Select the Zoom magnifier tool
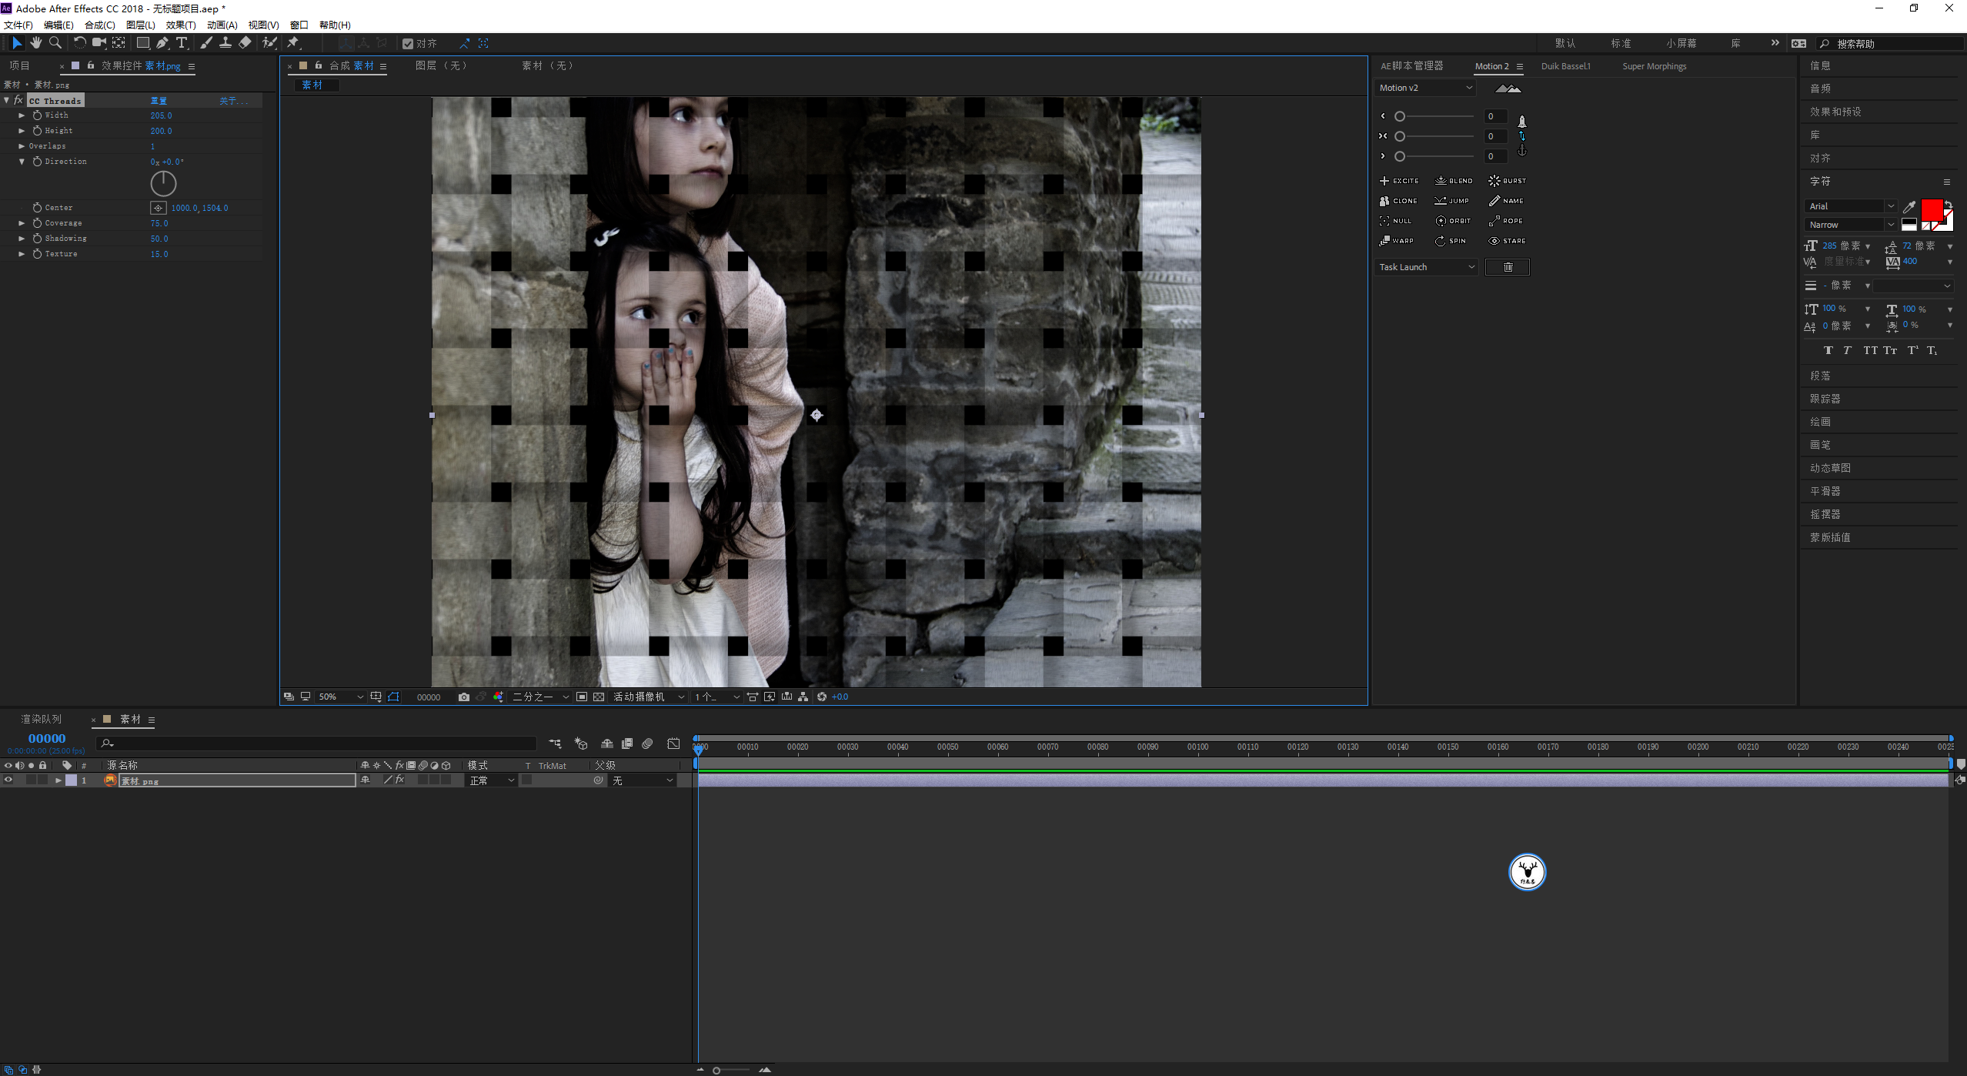 (x=55, y=43)
